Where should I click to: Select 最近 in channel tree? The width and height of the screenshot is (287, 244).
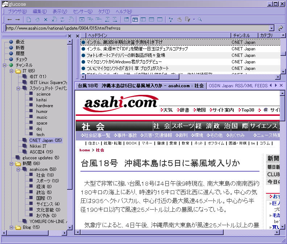pos(20,42)
